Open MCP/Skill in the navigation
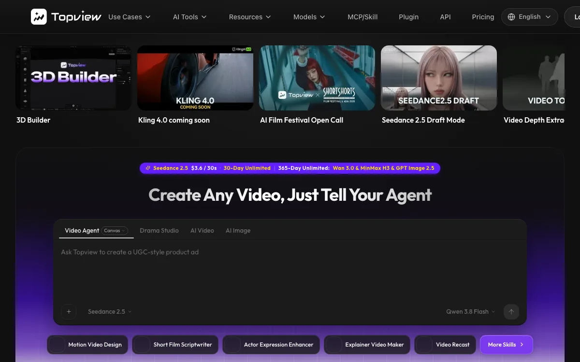The height and width of the screenshot is (362, 580). pyautogui.click(x=362, y=17)
